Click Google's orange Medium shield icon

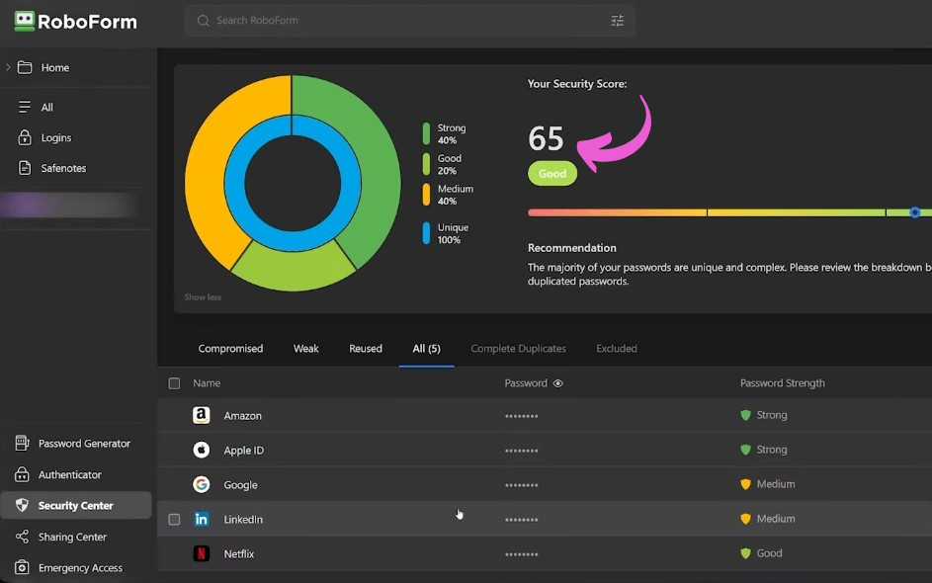click(x=745, y=484)
